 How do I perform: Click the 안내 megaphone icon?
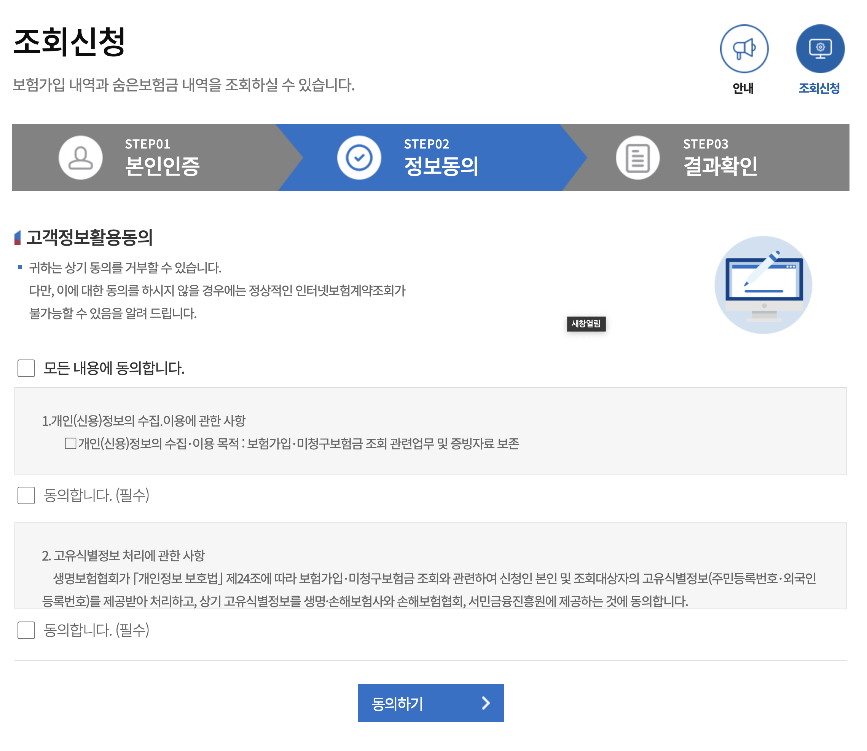[x=744, y=49]
